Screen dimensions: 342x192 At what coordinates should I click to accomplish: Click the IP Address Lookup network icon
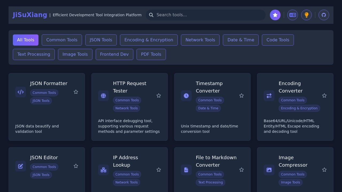tap(103, 170)
